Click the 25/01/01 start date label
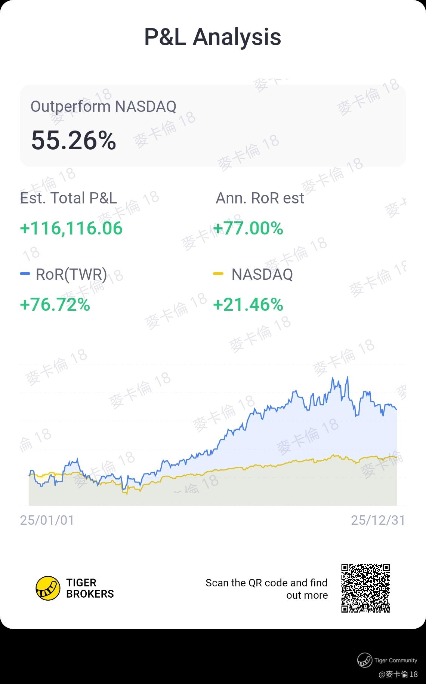The width and height of the screenshot is (426, 684). [x=47, y=520]
